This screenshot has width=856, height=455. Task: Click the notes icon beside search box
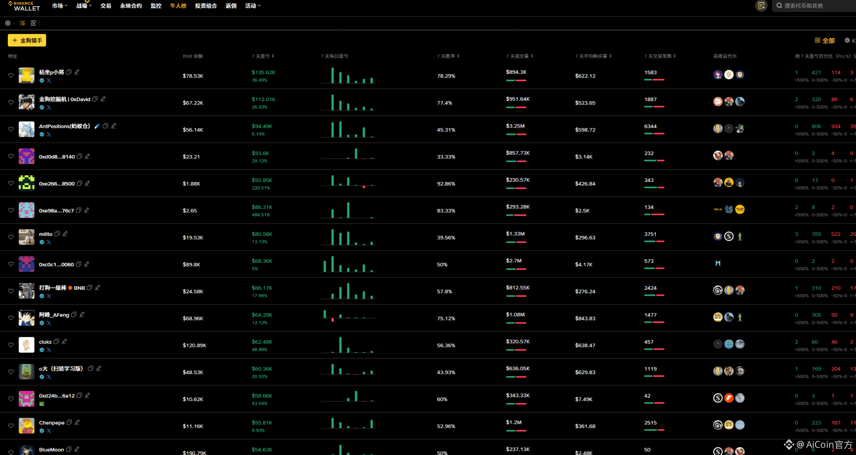[x=761, y=6]
